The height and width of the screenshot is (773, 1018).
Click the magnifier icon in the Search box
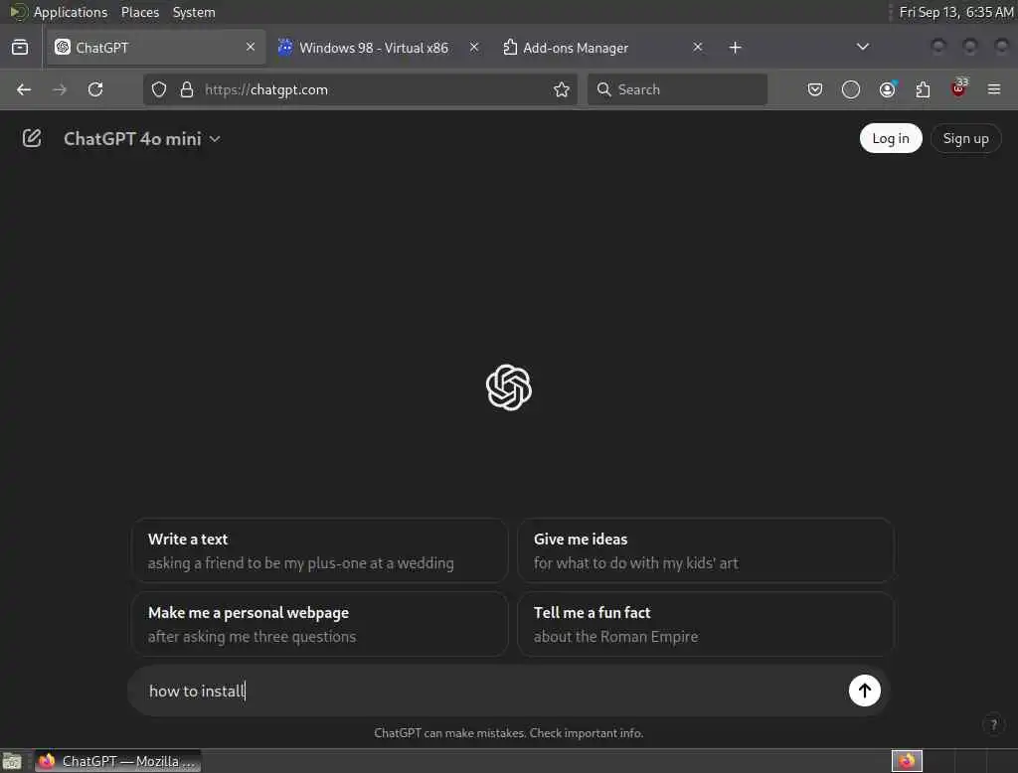(x=603, y=89)
